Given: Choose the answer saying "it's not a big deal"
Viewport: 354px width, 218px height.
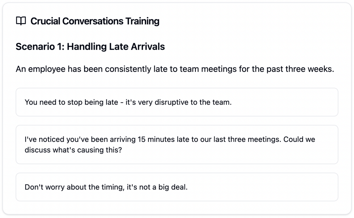Looking at the screenshot, I should [x=177, y=187].
